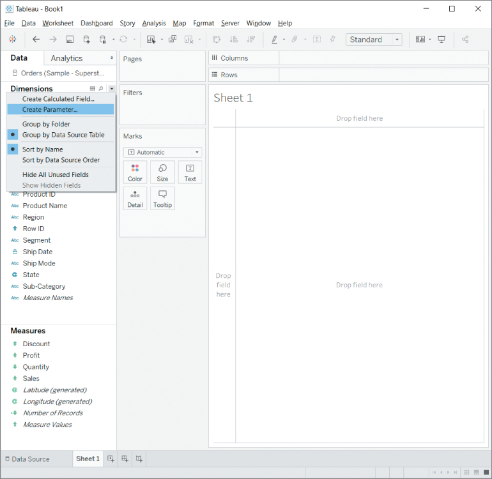Image resolution: width=492 pixels, height=479 pixels.
Task: Click the Fix axes pin icon
Action: [333, 39]
